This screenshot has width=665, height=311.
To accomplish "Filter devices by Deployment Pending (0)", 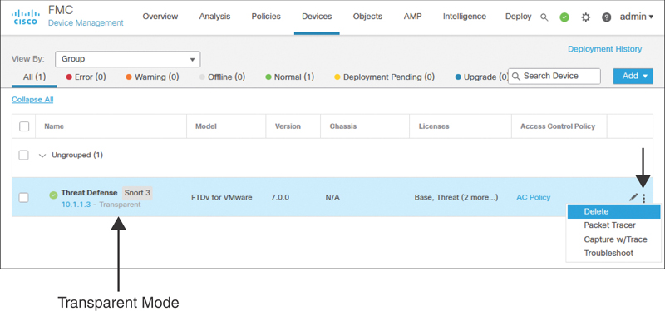I will tap(385, 77).
